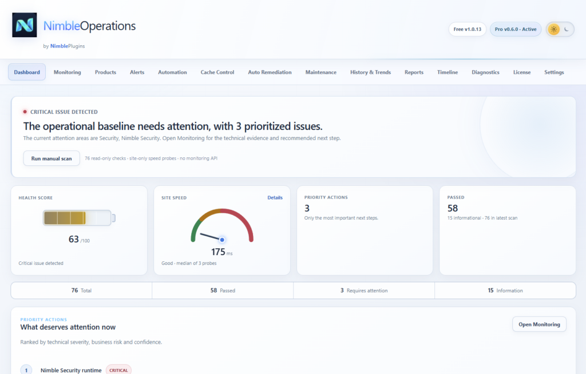Screen dimensions: 586x374
Task: Click the Priority Actions card value 3
Action: (x=307, y=208)
